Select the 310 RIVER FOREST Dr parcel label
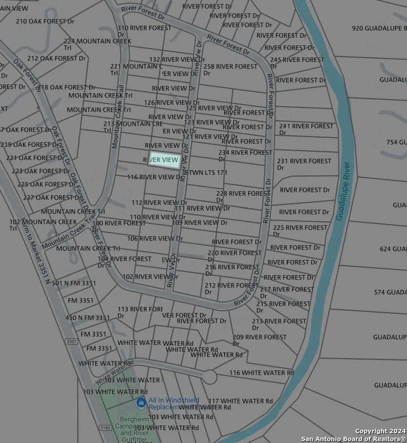This screenshot has height=443, width=407. (x=144, y=31)
